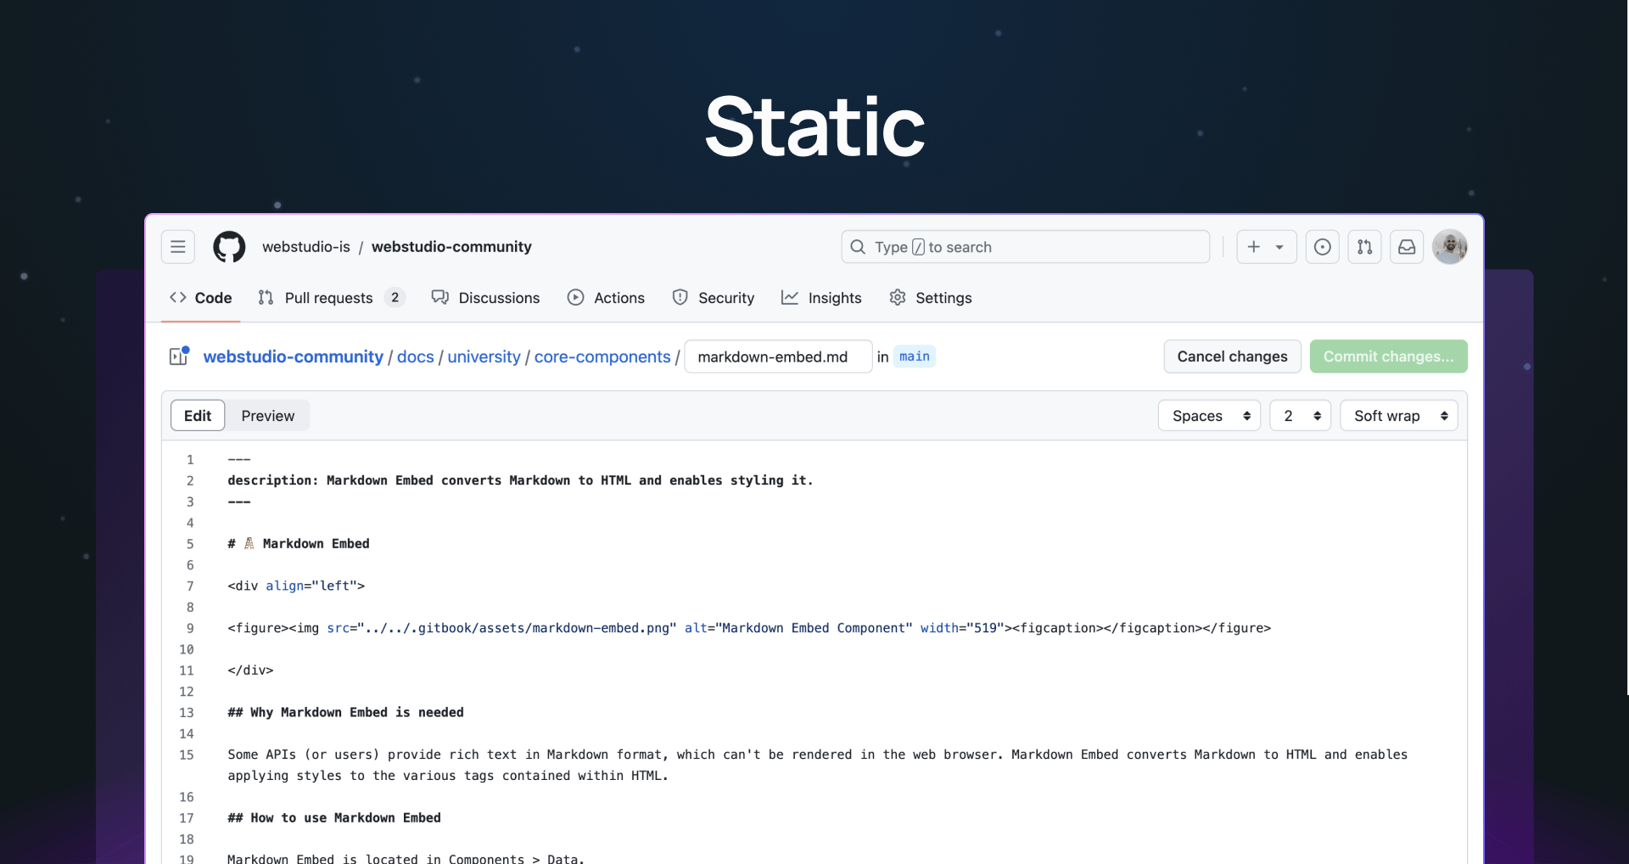Open the issues circle-dot icon
The width and height of the screenshot is (1629, 864).
(1322, 247)
